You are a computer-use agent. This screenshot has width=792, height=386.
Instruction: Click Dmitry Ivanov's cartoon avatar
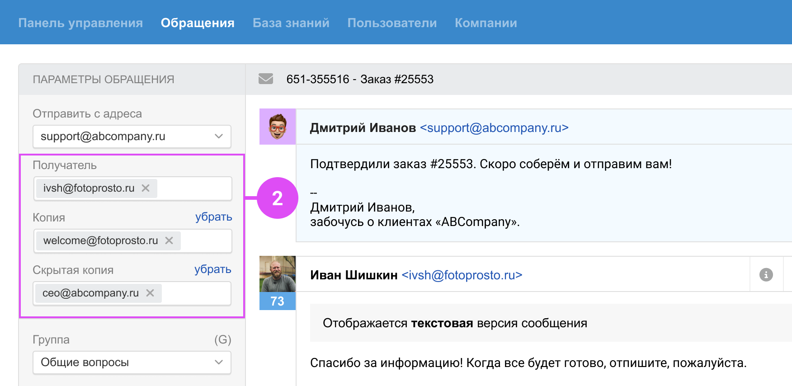277,127
